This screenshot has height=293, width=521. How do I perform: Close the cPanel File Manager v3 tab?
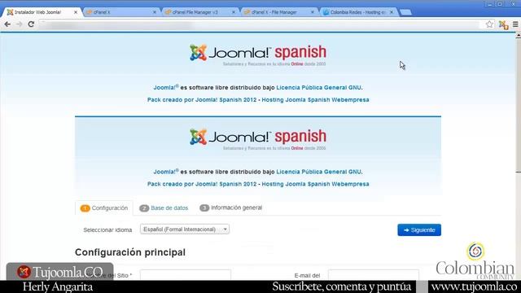pos(234,12)
